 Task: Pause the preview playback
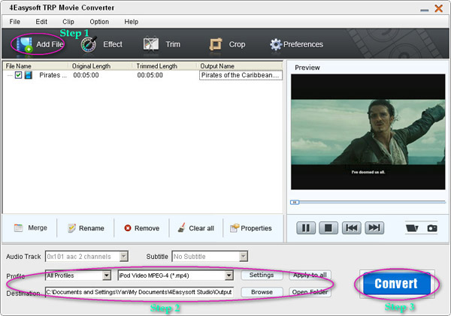pyautogui.click(x=306, y=228)
